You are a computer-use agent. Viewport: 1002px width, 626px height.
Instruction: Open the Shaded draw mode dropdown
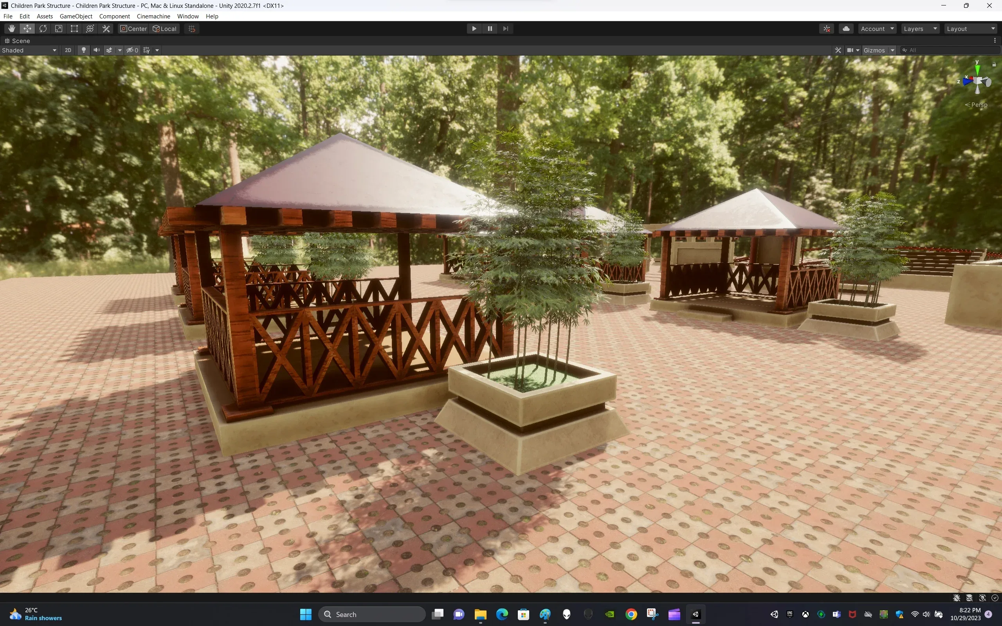[x=29, y=50]
